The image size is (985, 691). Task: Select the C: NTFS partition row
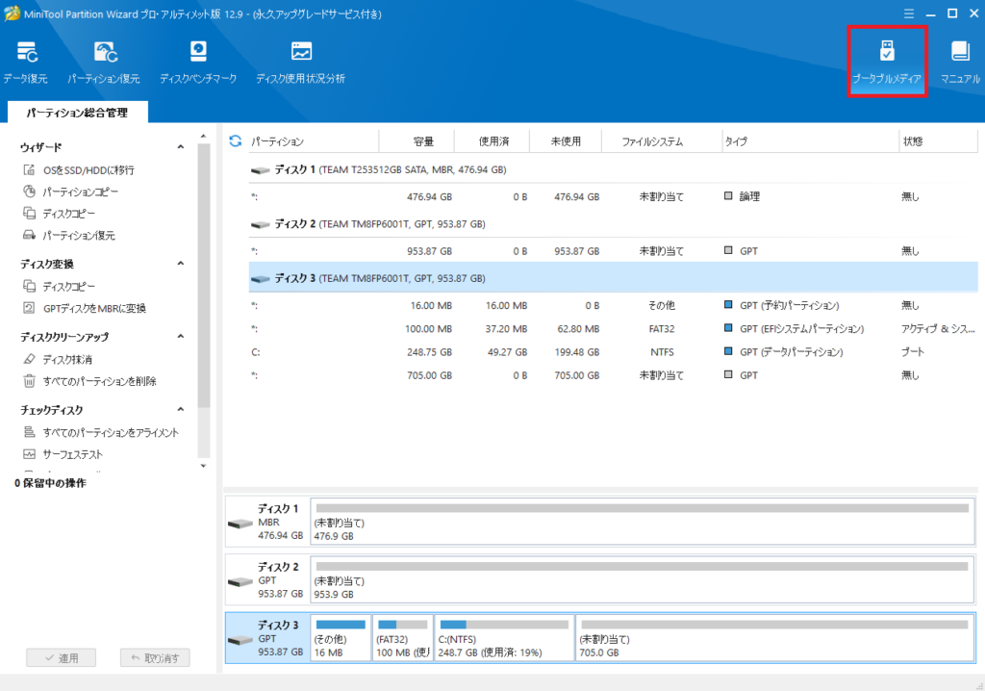pyautogui.click(x=613, y=352)
